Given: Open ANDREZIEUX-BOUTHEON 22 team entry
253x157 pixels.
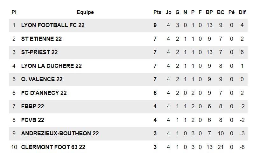Looking at the screenshot, I should [x=60, y=133].
